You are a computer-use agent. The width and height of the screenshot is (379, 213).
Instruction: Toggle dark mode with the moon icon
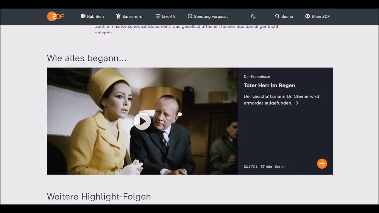(253, 16)
